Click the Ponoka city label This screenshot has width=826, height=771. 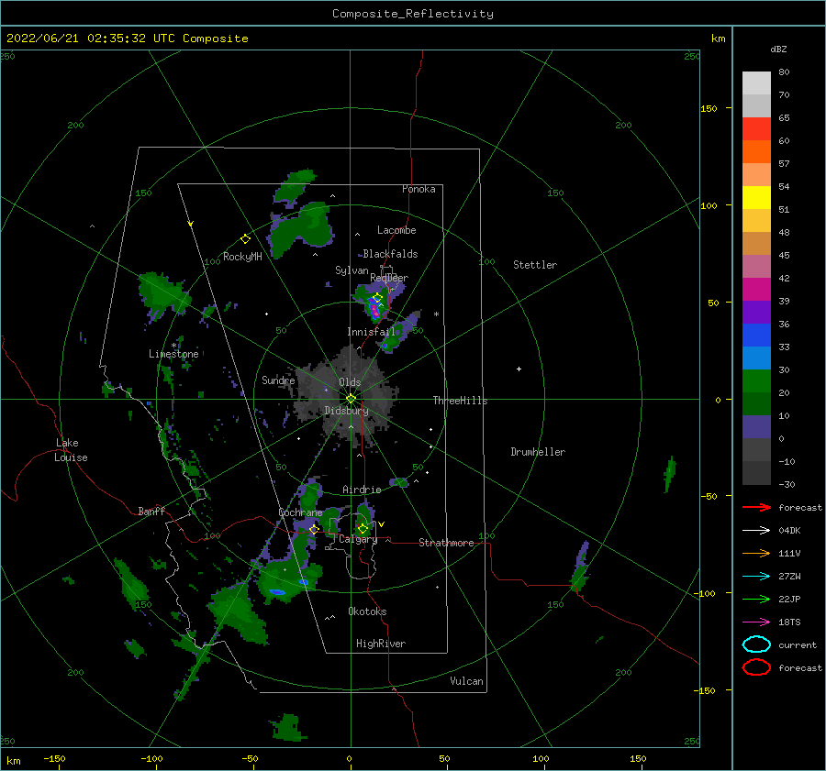pyautogui.click(x=419, y=189)
